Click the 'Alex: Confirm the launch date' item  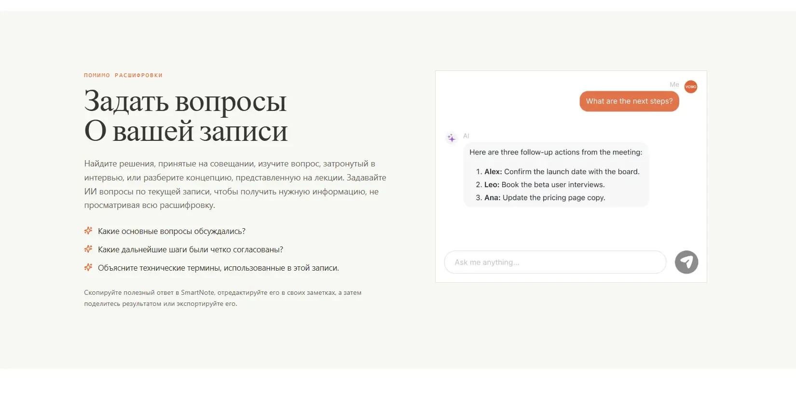pos(558,172)
